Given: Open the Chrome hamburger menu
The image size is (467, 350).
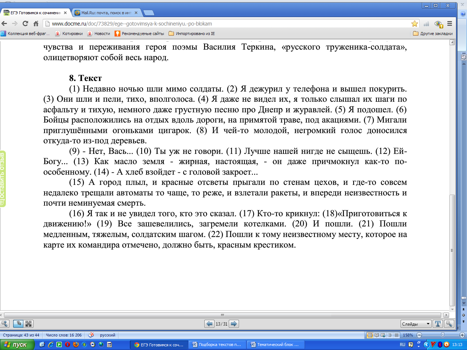Looking at the screenshot, I should 449,24.
